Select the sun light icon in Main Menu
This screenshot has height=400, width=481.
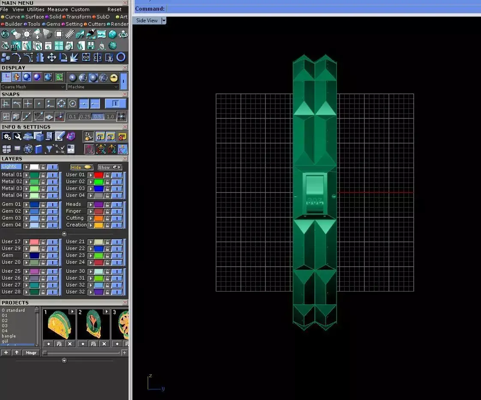point(27,34)
